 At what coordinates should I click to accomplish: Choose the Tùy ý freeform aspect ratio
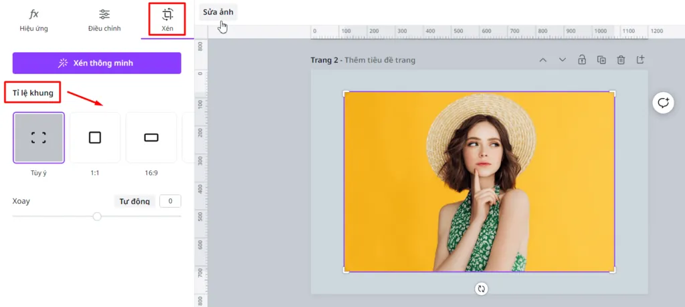39,137
